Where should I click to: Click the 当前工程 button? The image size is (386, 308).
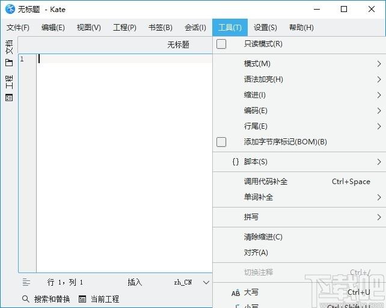(99, 299)
